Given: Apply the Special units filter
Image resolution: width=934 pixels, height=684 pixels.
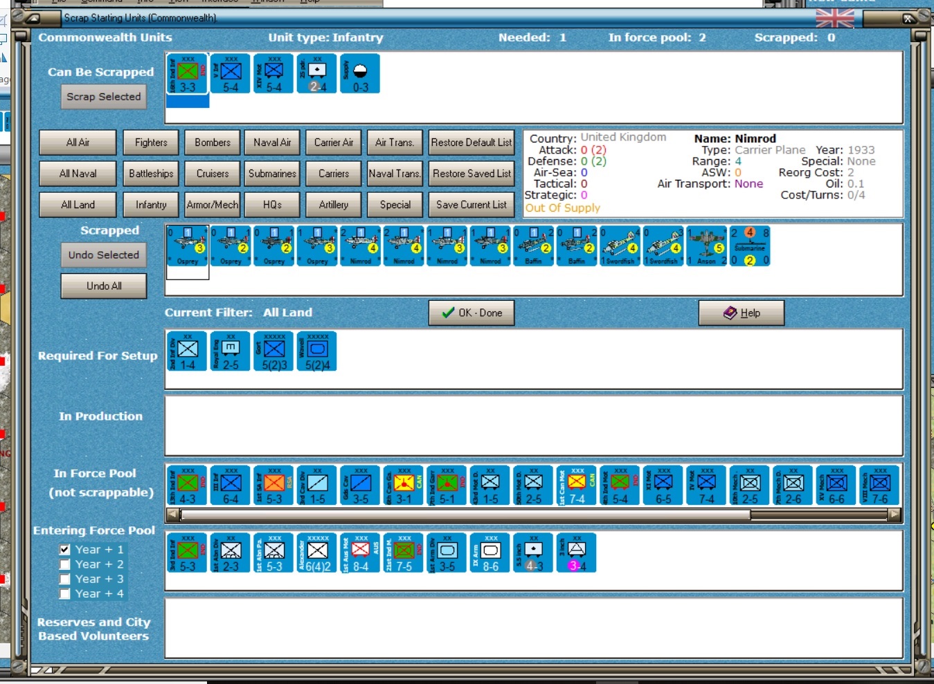Looking at the screenshot, I should (x=395, y=205).
